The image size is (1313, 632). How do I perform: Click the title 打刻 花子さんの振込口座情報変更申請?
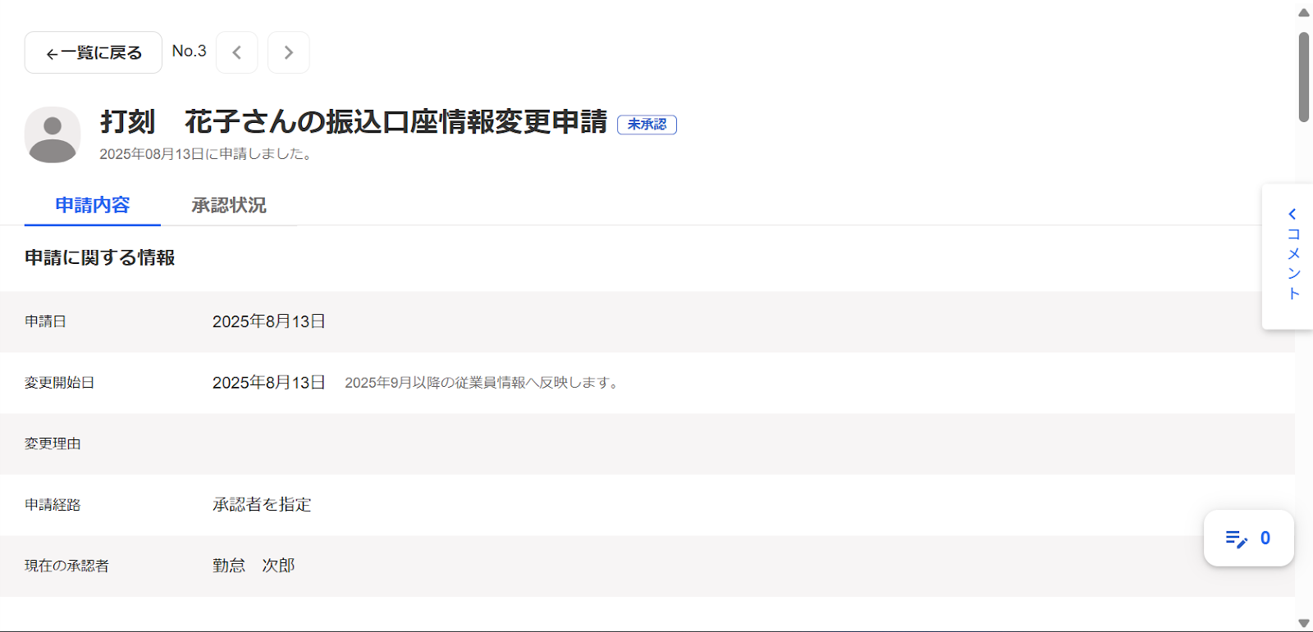click(x=354, y=121)
